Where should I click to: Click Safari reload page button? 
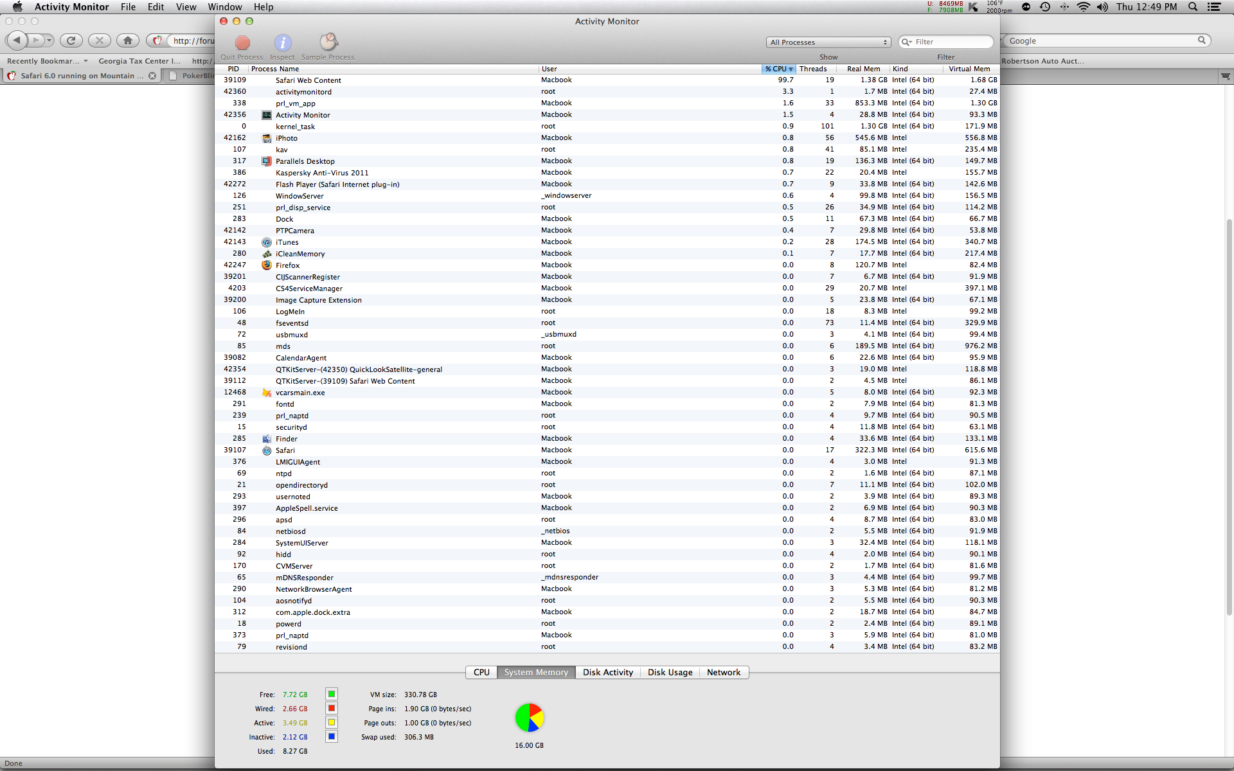tap(71, 40)
